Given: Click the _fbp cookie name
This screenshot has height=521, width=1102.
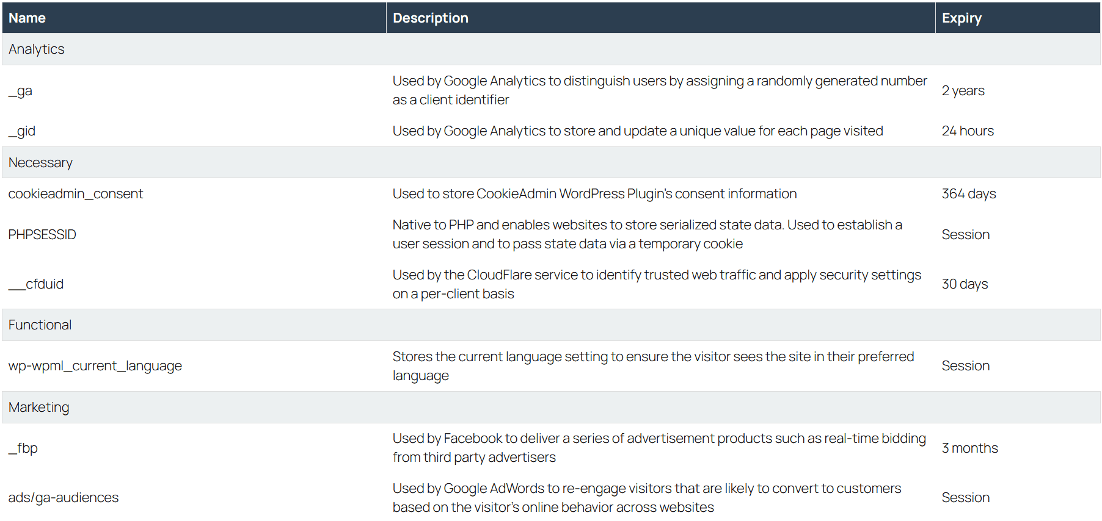Looking at the screenshot, I should pyautogui.click(x=23, y=448).
